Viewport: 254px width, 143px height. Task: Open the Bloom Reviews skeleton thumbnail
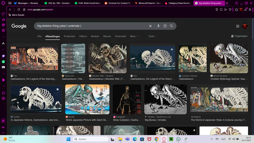(x=229, y=58)
